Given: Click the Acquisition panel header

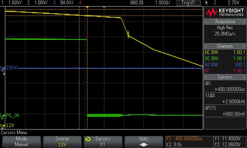Looking at the screenshot, I should 225,22.
